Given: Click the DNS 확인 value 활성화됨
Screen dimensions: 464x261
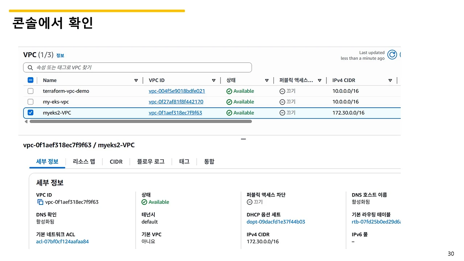Looking at the screenshot, I should tap(45, 221).
